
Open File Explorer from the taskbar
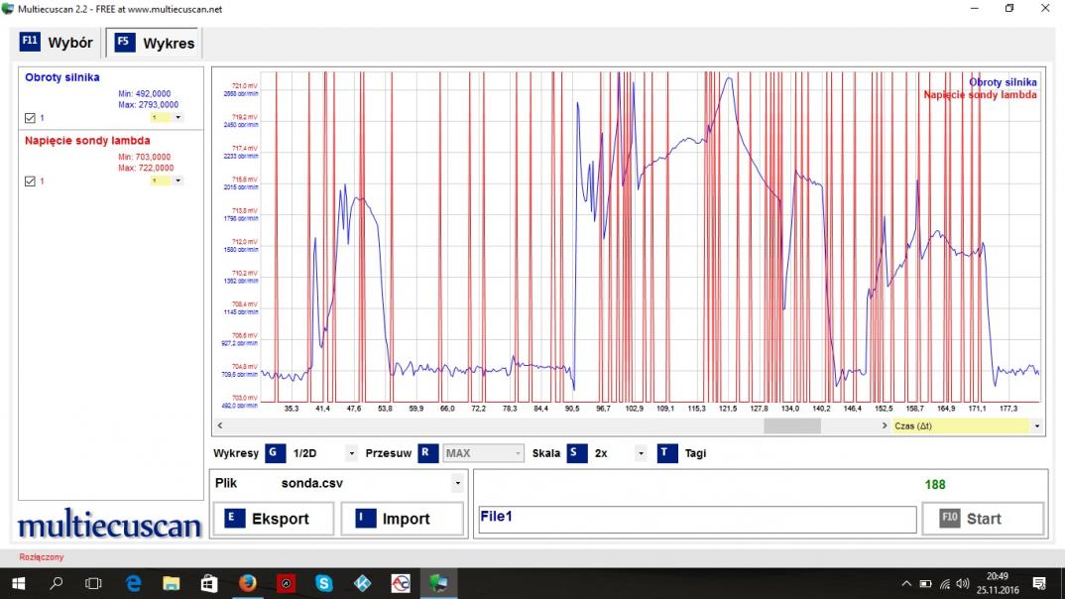point(171,583)
